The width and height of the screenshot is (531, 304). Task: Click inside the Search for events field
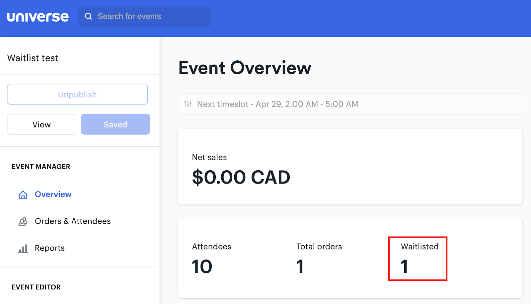[x=144, y=16]
